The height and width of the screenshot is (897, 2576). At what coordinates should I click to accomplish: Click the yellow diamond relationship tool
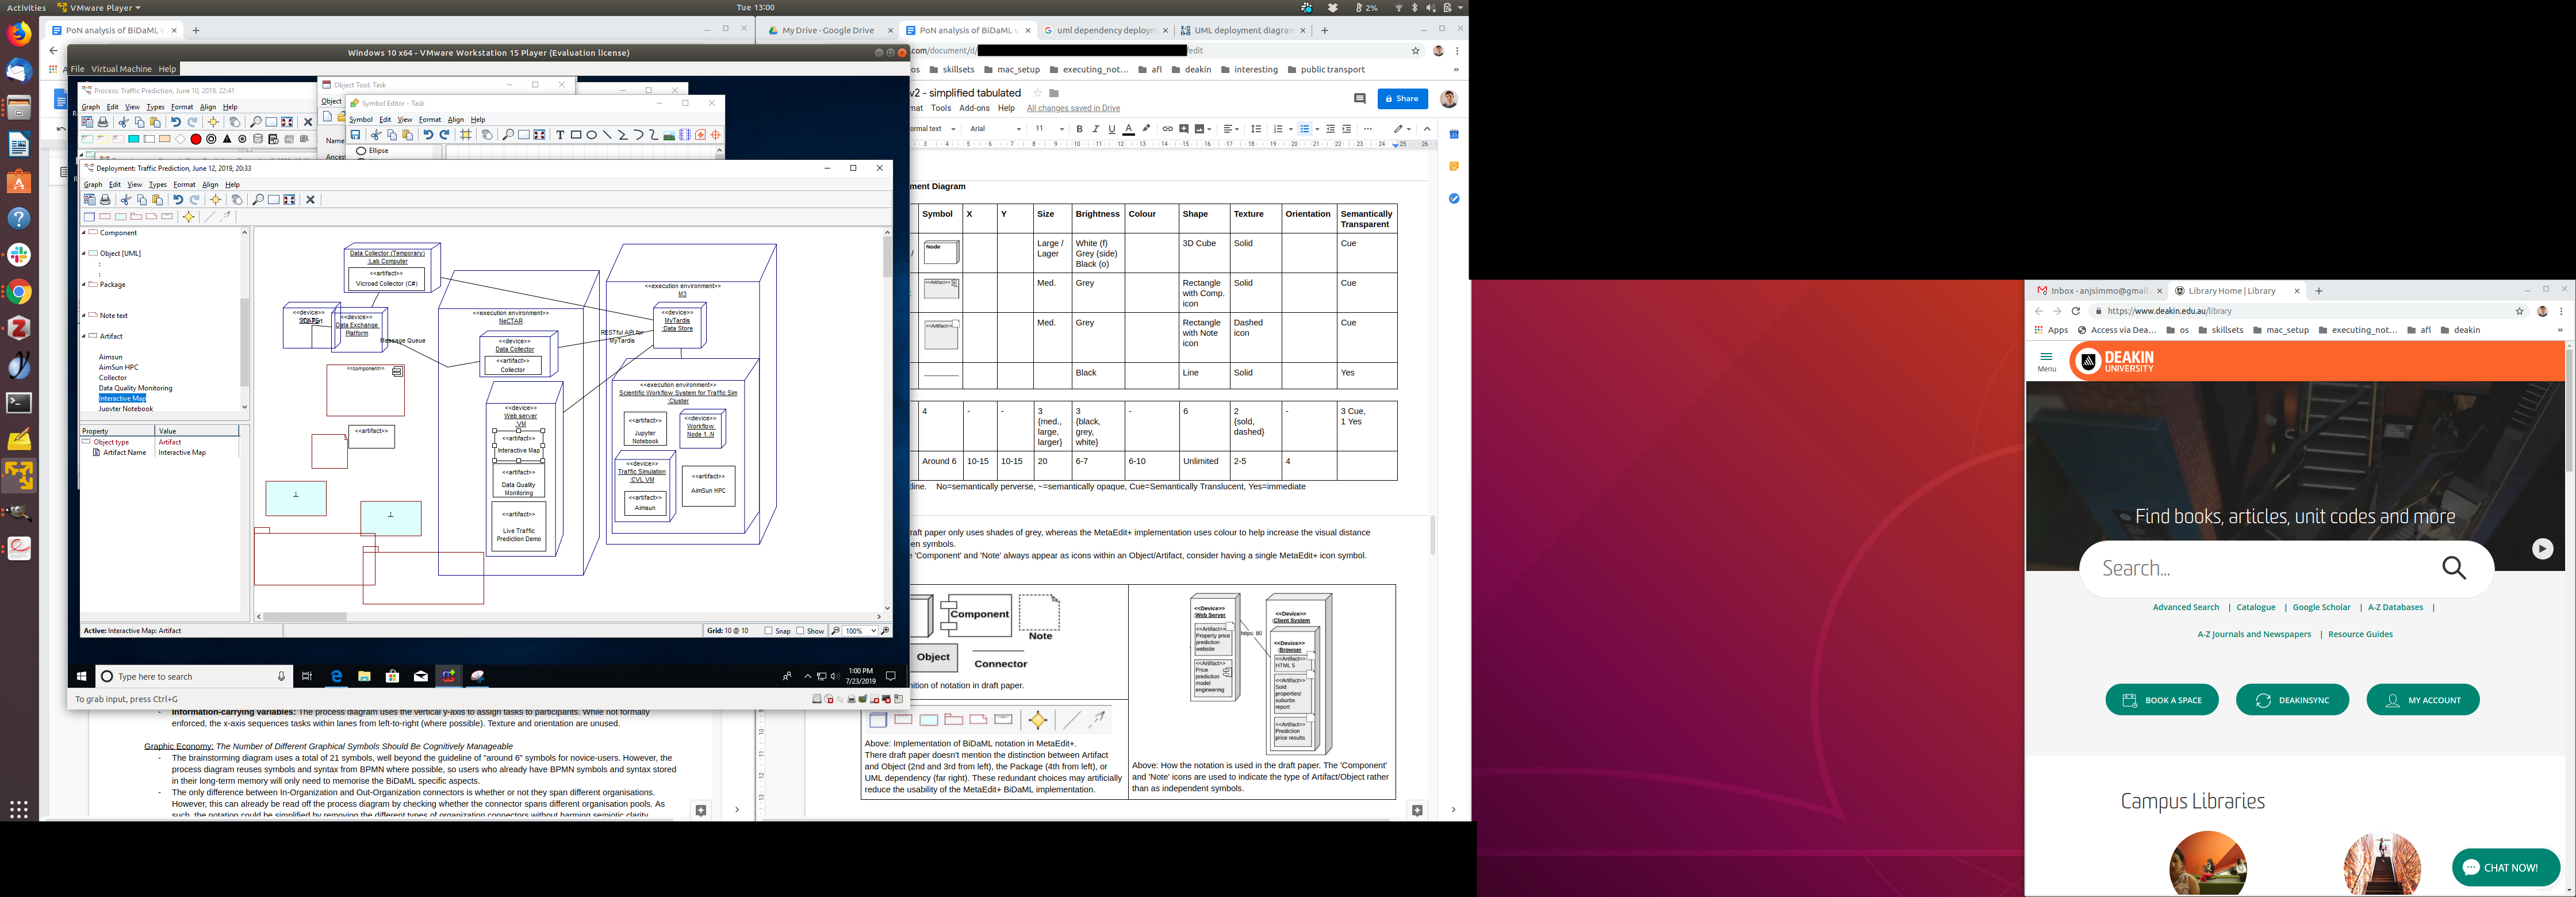click(x=188, y=216)
